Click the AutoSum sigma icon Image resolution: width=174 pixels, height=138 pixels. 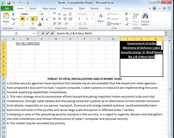(x=127, y=14)
